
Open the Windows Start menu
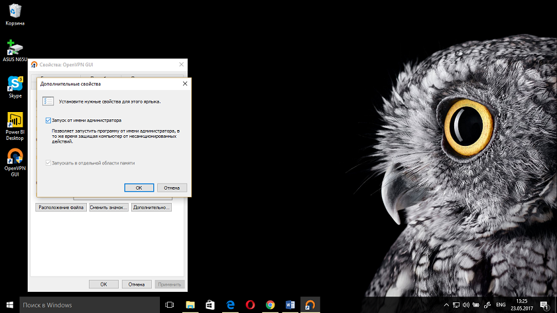[9, 305]
